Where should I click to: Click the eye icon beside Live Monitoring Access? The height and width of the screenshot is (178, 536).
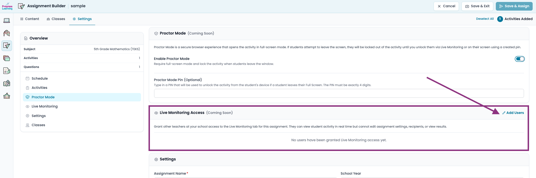point(156,113)
